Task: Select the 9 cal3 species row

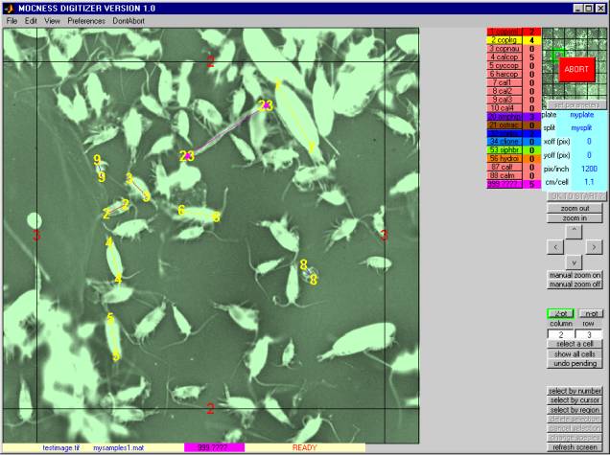Action: point(504,100)
